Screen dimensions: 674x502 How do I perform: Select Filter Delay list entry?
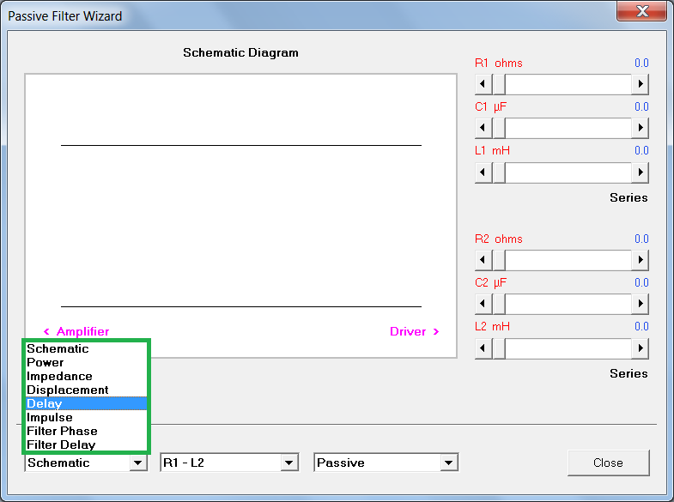[x=86, y=445]
